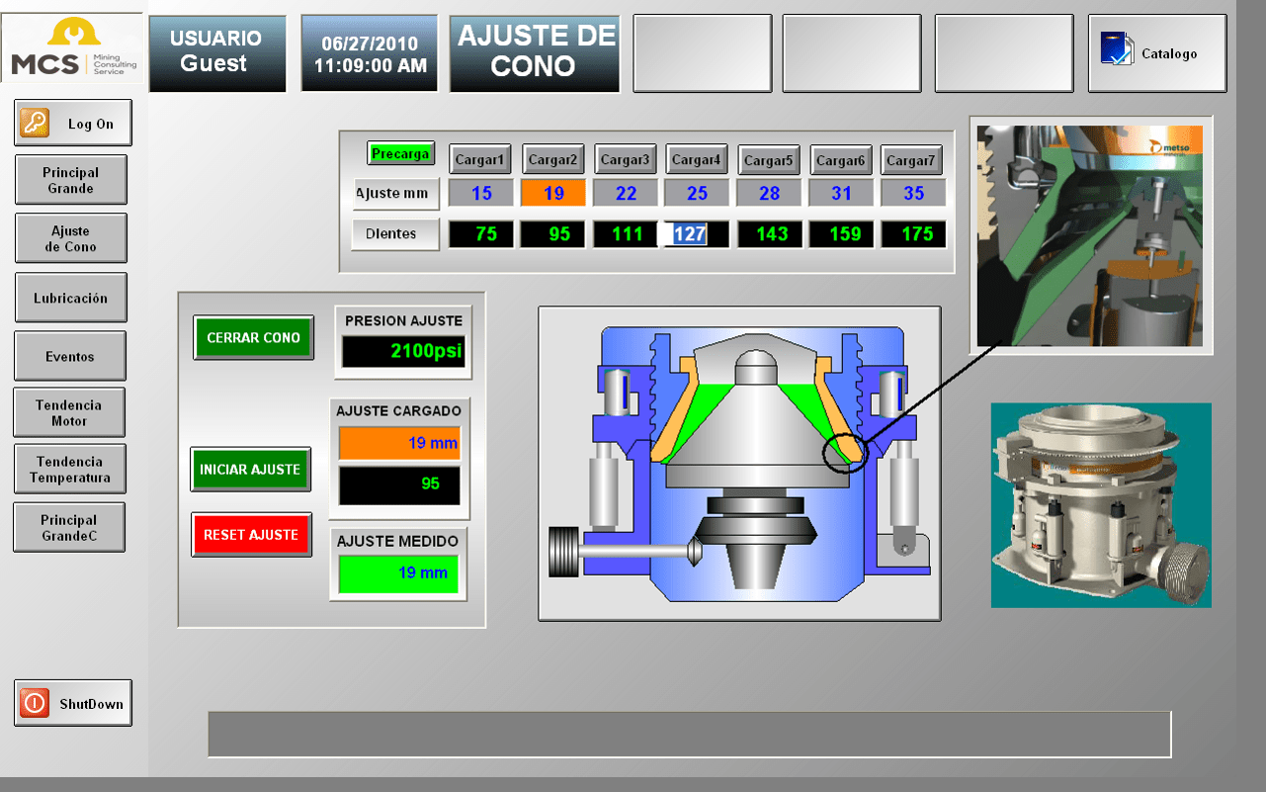Start adjustment with INICIAR AJUSTE

coord(250,470)
